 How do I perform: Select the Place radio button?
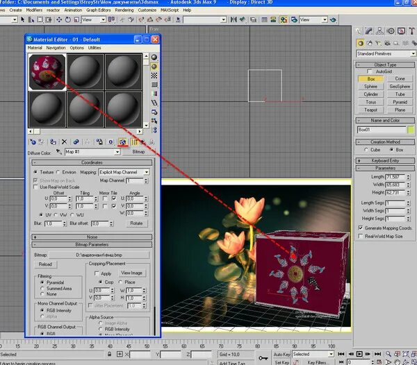tap(120, 282)
